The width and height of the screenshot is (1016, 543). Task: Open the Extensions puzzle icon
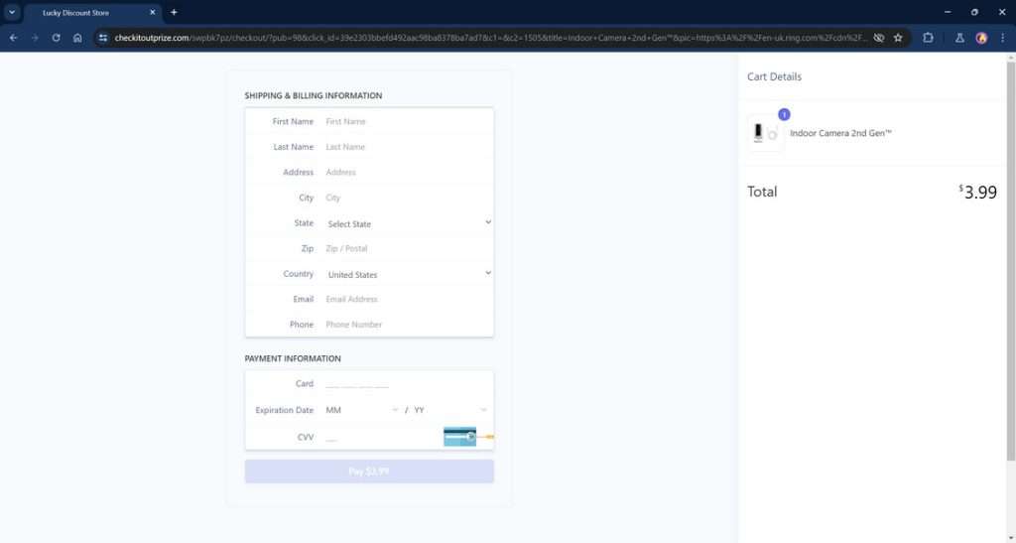[x=928, y=38]
